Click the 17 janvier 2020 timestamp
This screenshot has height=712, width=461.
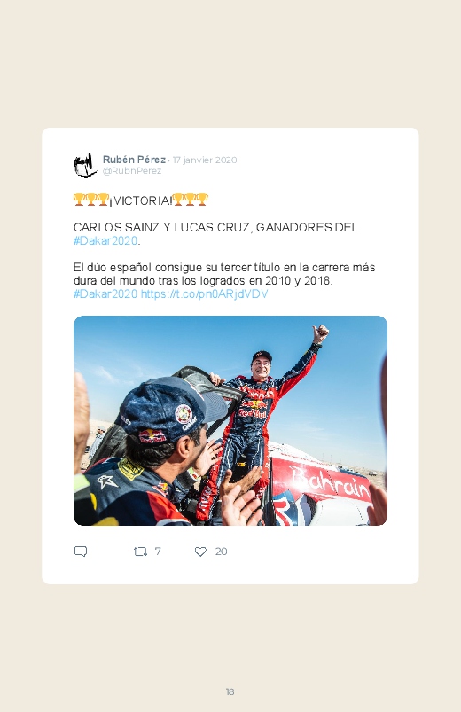tap(205, 160)
